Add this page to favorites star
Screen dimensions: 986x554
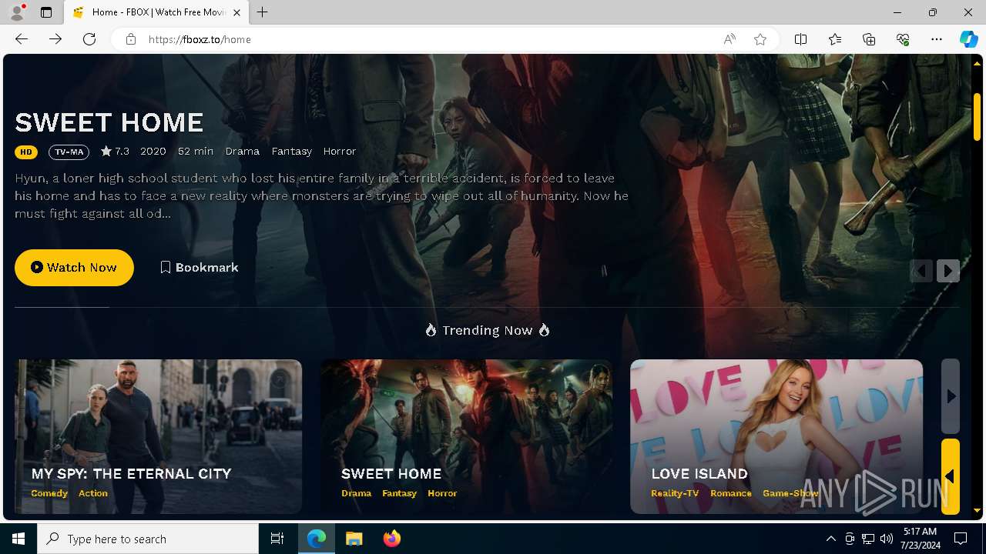tap(760, 39)
